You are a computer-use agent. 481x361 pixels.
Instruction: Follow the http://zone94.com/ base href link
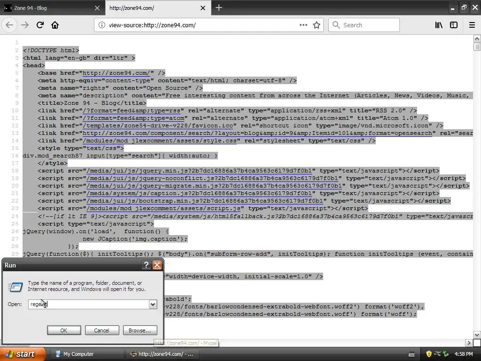(116, 73)
